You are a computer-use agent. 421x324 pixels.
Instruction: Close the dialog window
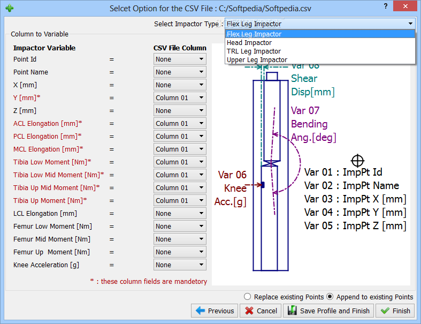click(405, 6)
